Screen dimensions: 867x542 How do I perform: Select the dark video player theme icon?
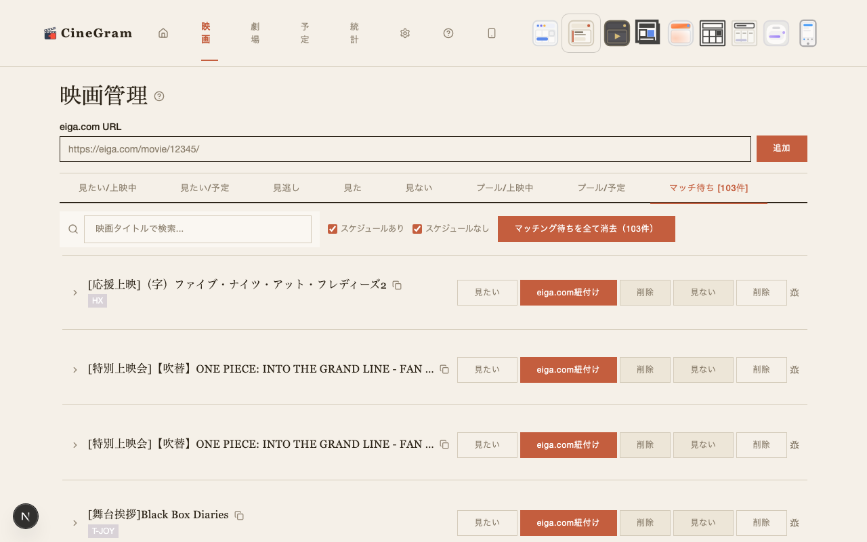tap(616, 33)
